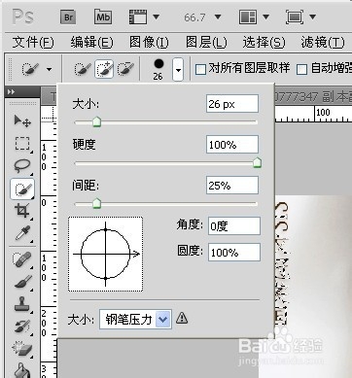Open the brush picker dropdown arrow
The width and height of the screenshot is (352, 378).
tap(178, 69)
